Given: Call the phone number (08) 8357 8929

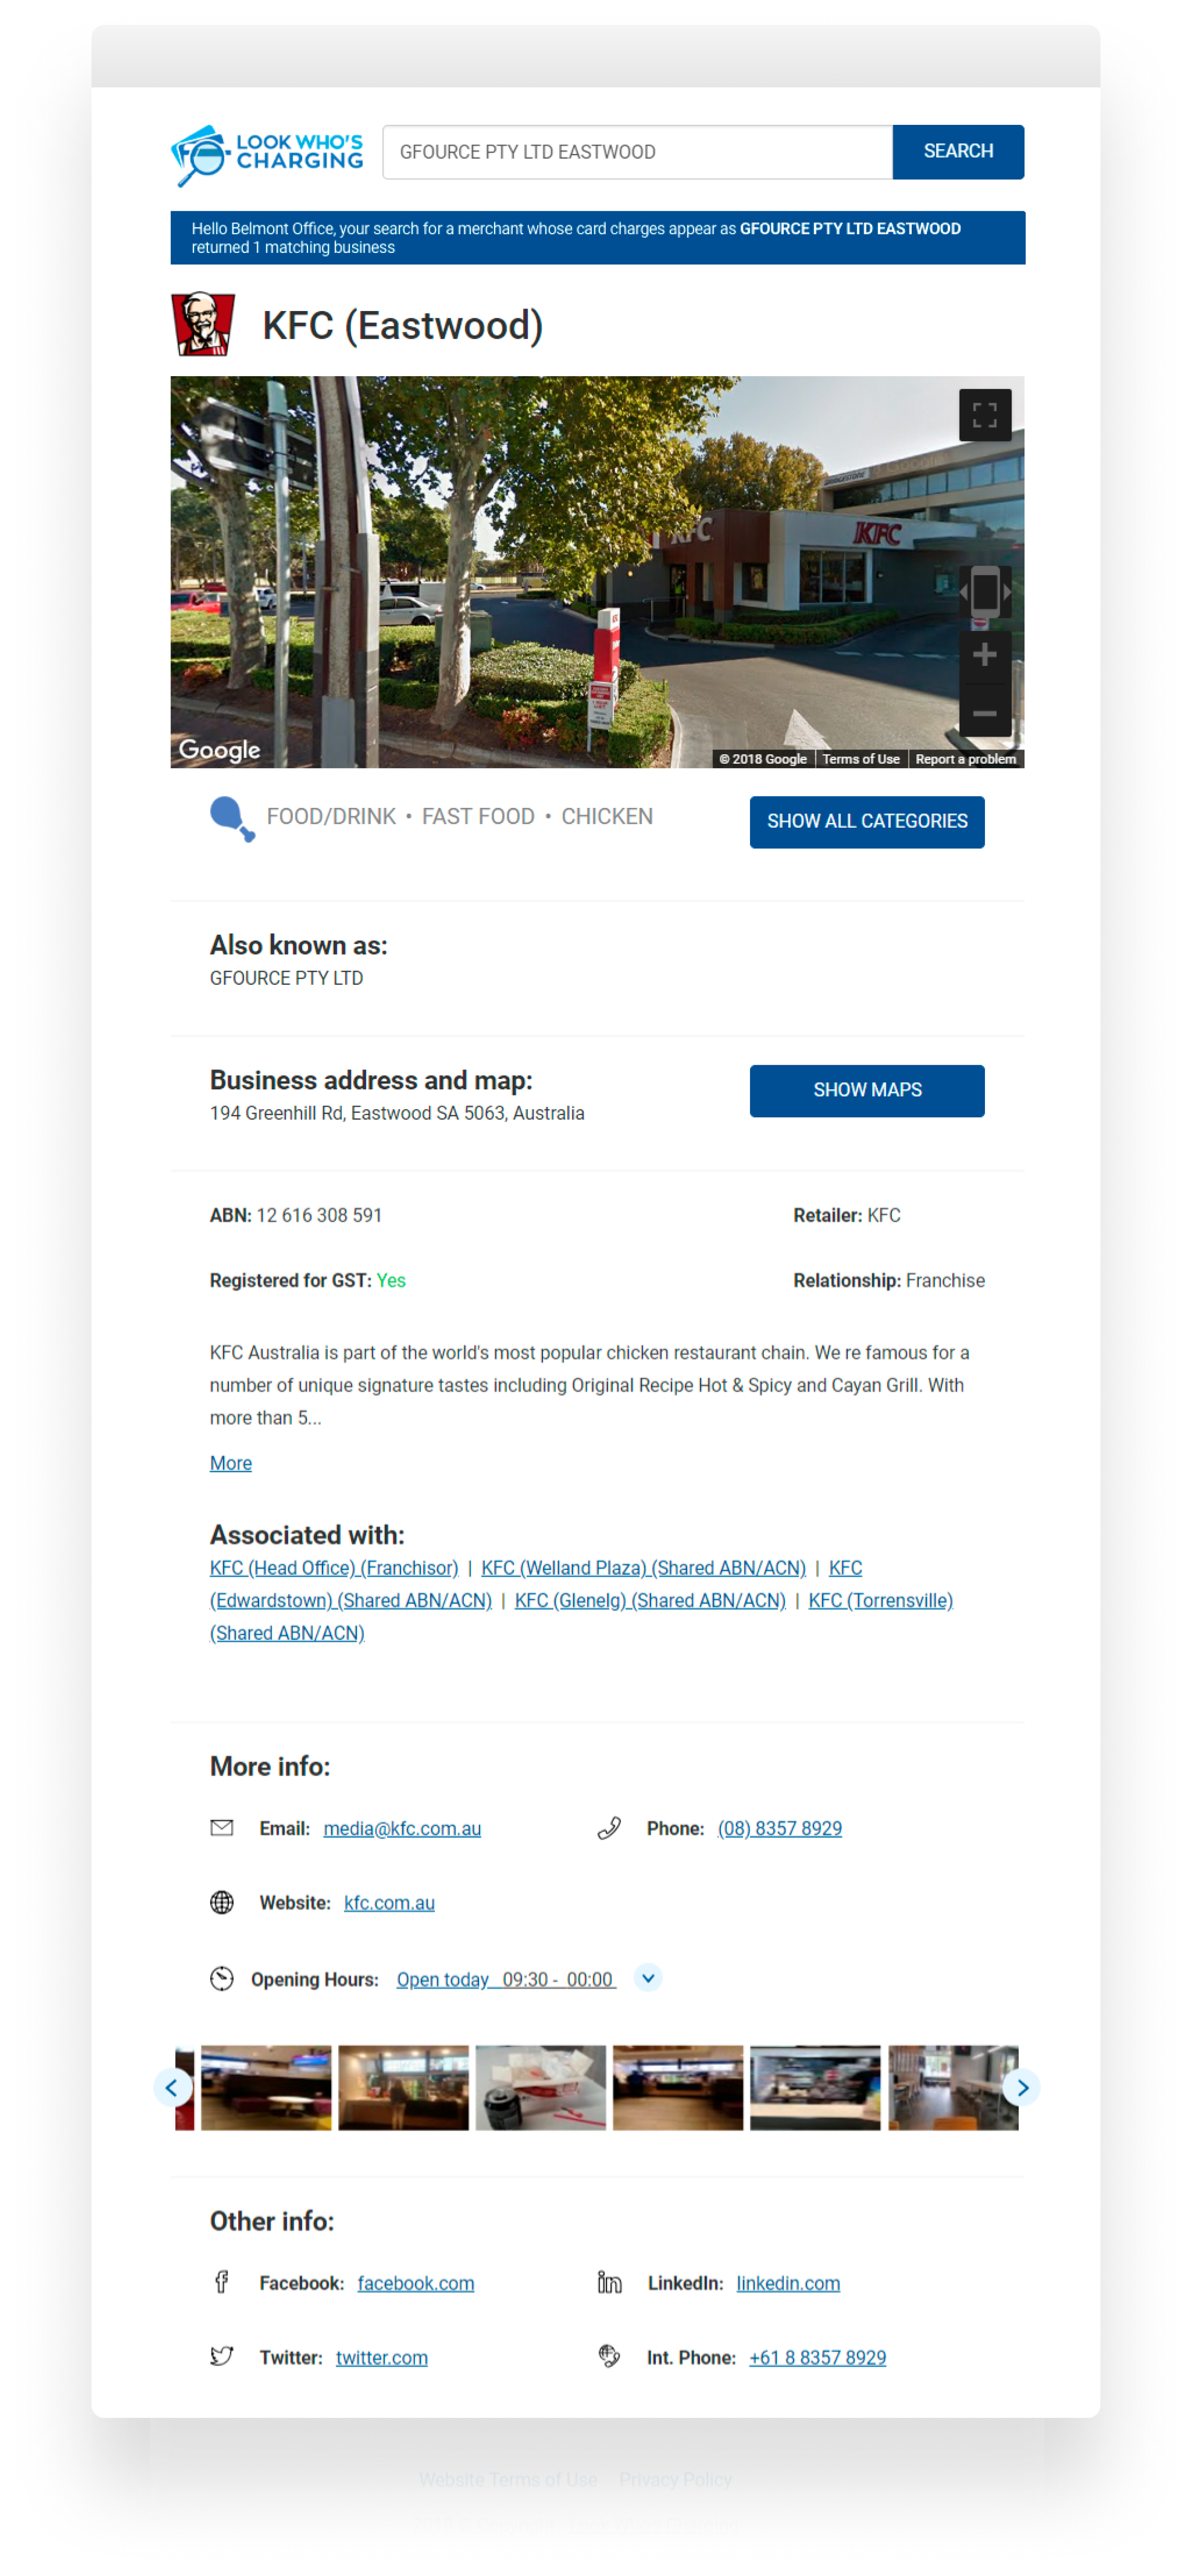Looking at the screenshot, I should [x=779, y=1828].
